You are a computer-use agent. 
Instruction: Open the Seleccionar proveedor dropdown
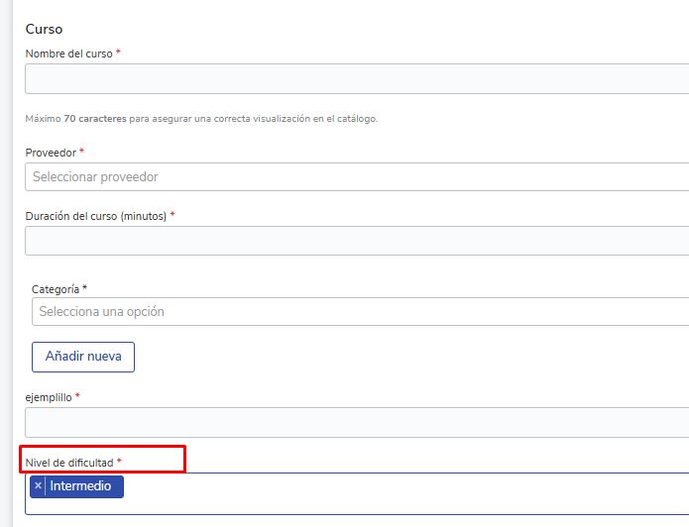(357, 177)
